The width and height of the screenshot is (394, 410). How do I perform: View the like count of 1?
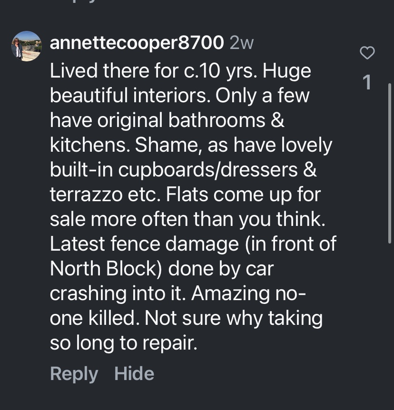[x=367, y=83]
